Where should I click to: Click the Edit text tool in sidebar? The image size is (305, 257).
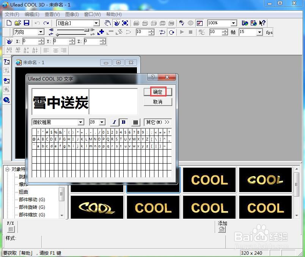6,71
